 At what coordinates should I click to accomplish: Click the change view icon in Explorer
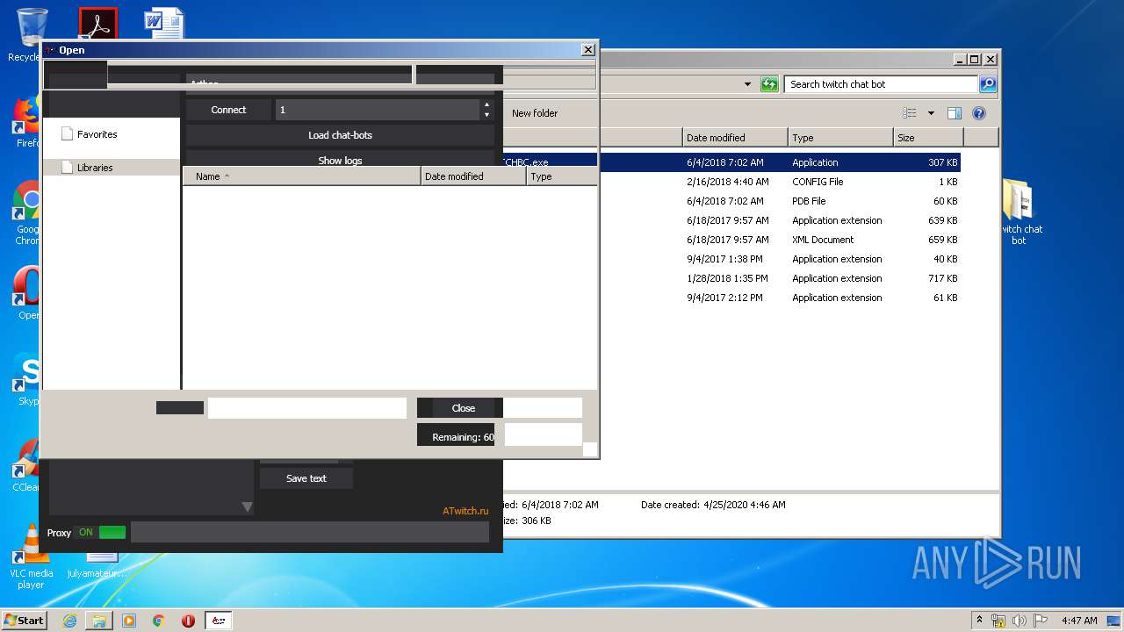910,113
